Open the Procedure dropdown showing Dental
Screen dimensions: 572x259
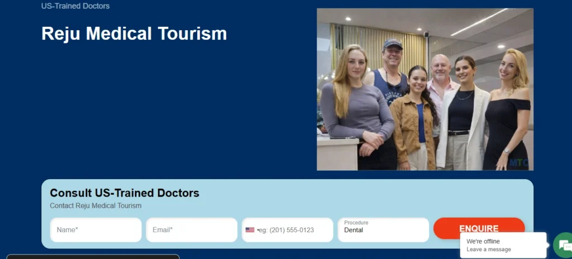click(x=383, y=230)
